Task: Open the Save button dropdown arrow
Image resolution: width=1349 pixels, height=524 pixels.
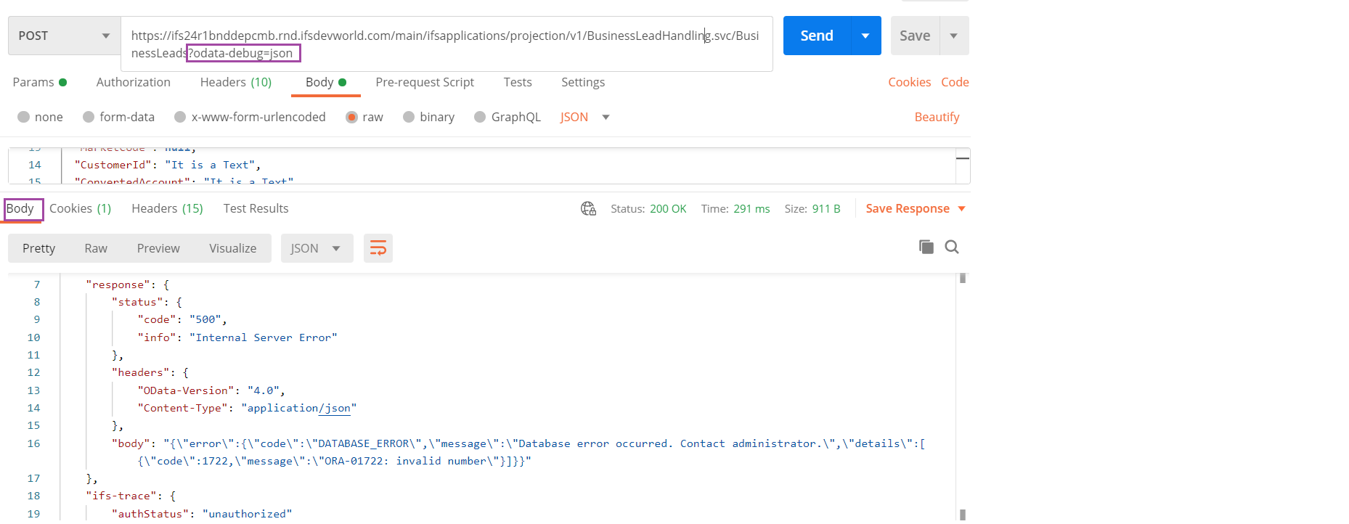Action: click(954, 36)
